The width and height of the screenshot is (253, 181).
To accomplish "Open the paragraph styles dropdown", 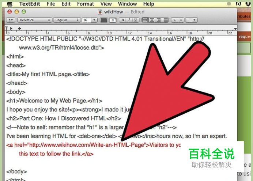I will 11,20.
